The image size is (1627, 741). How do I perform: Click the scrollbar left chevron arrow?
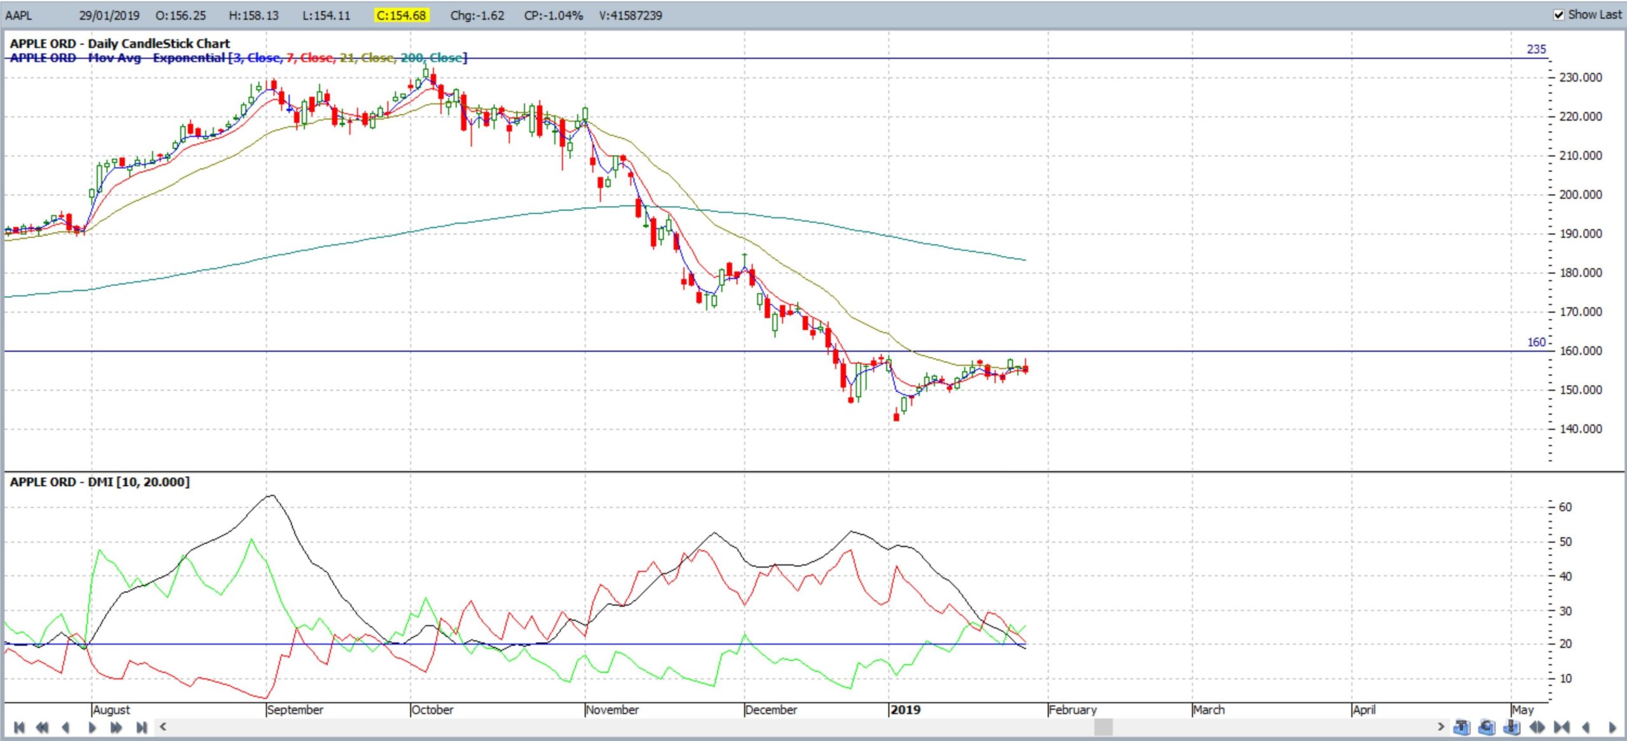coord(163,726)
